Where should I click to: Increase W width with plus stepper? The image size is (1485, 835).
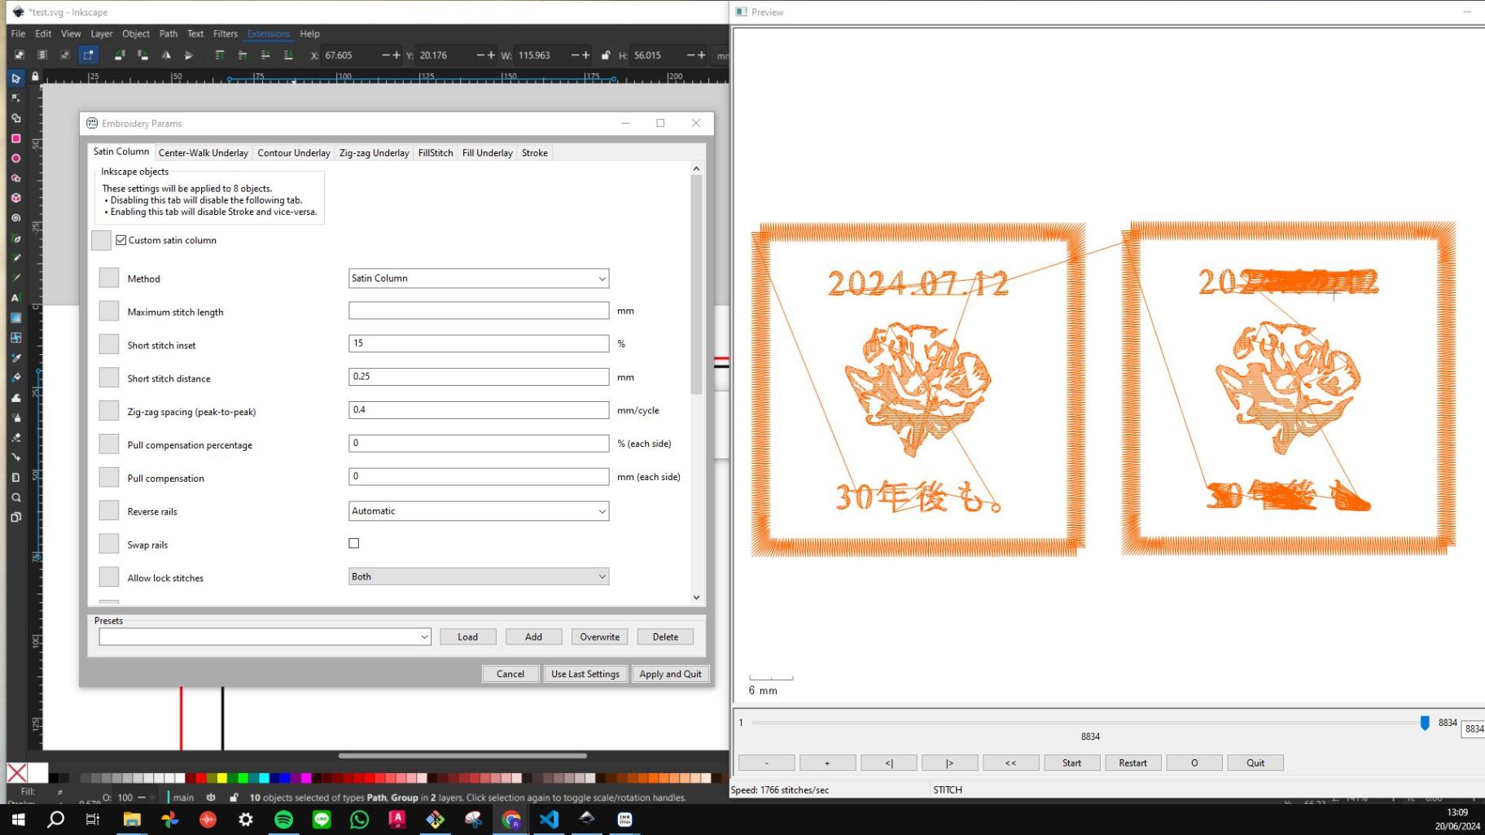586,55
